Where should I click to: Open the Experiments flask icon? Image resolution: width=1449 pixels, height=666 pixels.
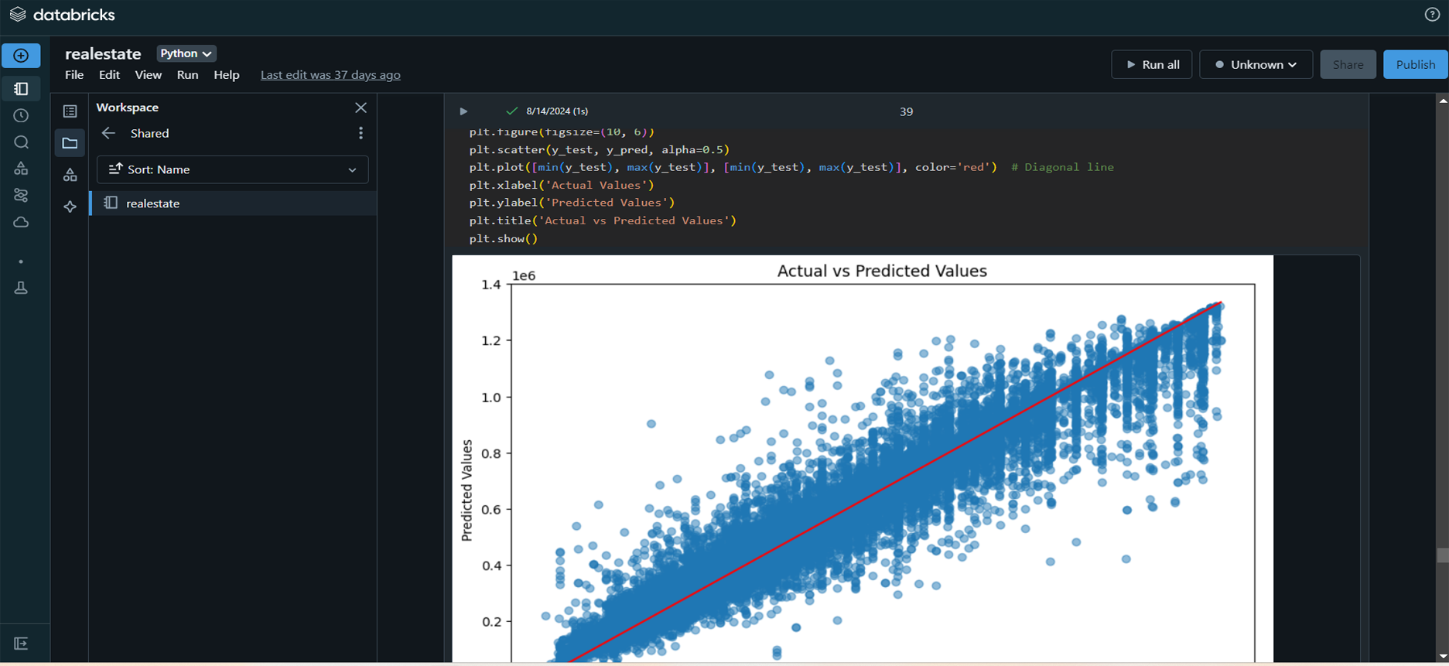pyautogui.click(x=21, y=288)
